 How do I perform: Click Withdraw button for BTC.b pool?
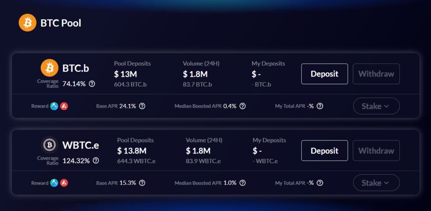[x=376, y=74]
